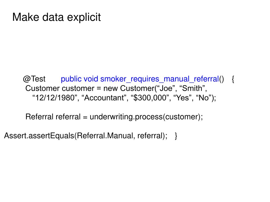
Task: Click the slide title 'Make data explicit'
Action: click(56, 17)
